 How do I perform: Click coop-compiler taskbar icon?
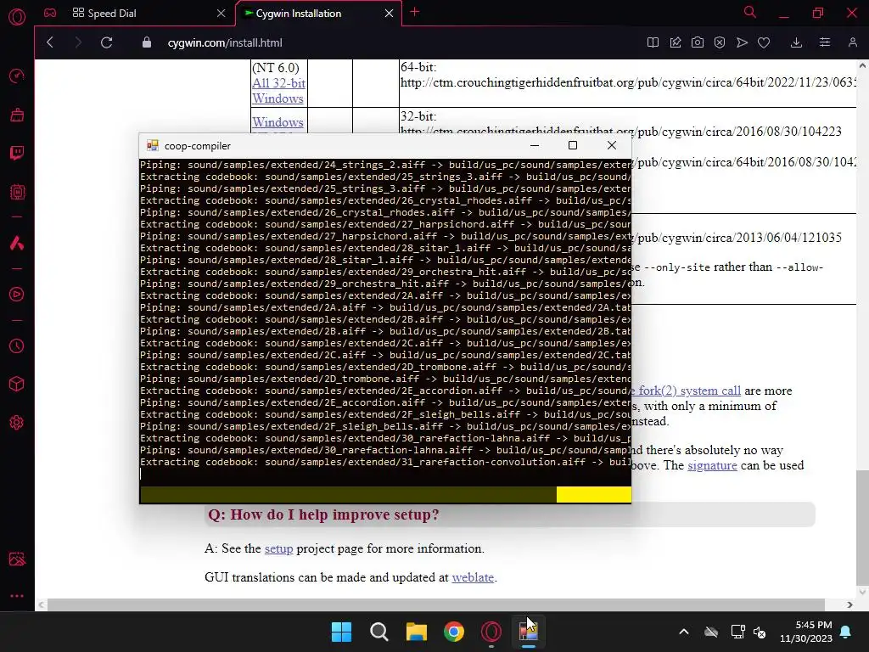pos(529,632)
